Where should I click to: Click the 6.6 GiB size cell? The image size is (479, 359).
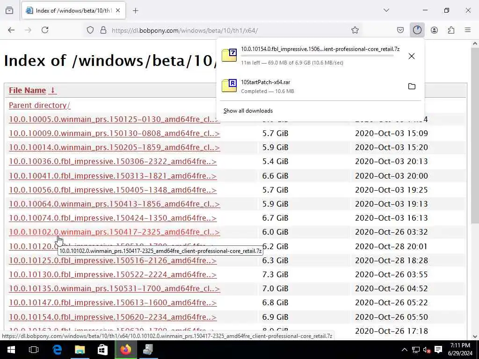point(275,176)
